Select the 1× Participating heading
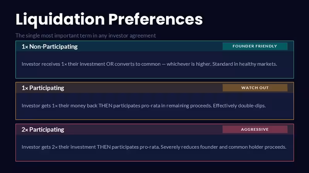Viewport: 309px width, 173px height. point(43,88)
